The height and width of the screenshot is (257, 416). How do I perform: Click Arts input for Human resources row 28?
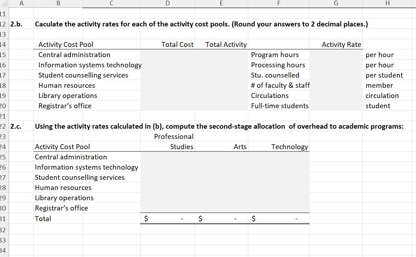[221, 188]
